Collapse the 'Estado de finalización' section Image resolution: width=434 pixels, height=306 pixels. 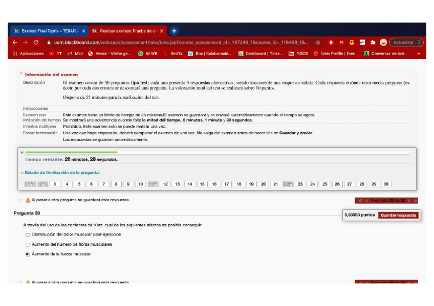click(x=22, y=173)
